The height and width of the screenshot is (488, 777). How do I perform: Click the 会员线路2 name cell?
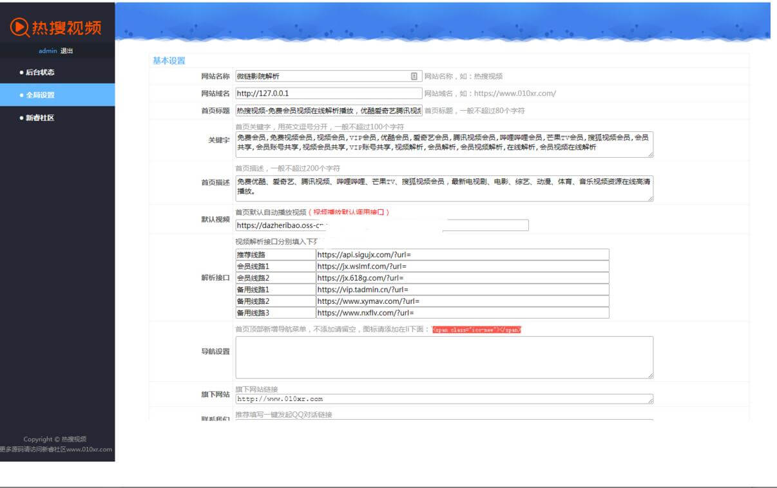275,278
